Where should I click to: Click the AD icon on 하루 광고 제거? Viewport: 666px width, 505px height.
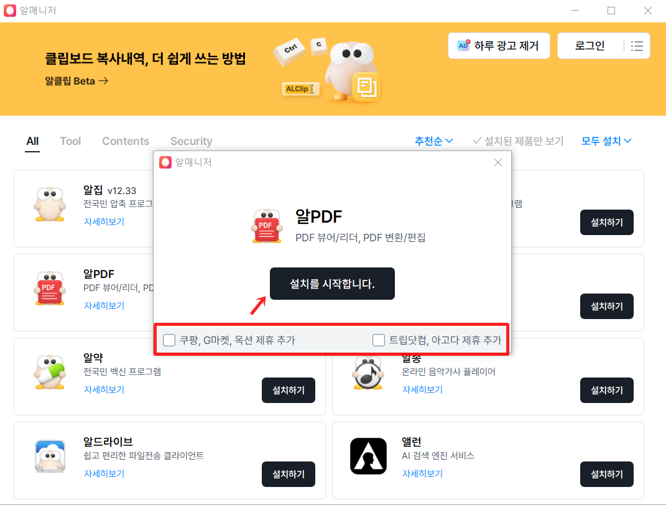[x=463, y=45]
